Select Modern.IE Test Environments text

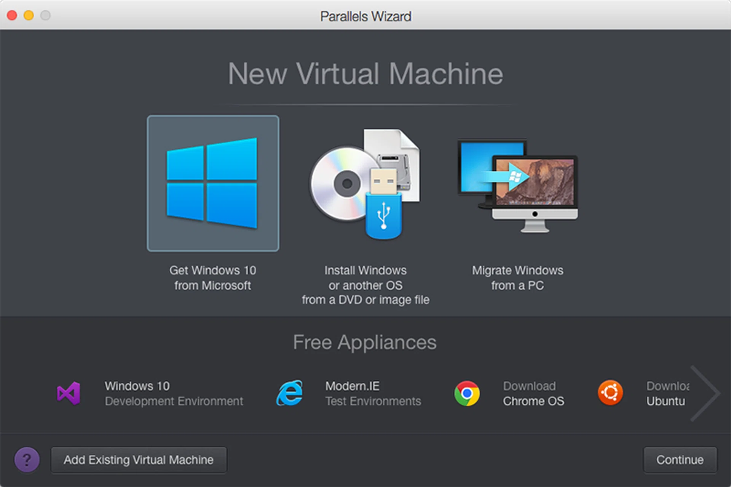pos(373,394)
